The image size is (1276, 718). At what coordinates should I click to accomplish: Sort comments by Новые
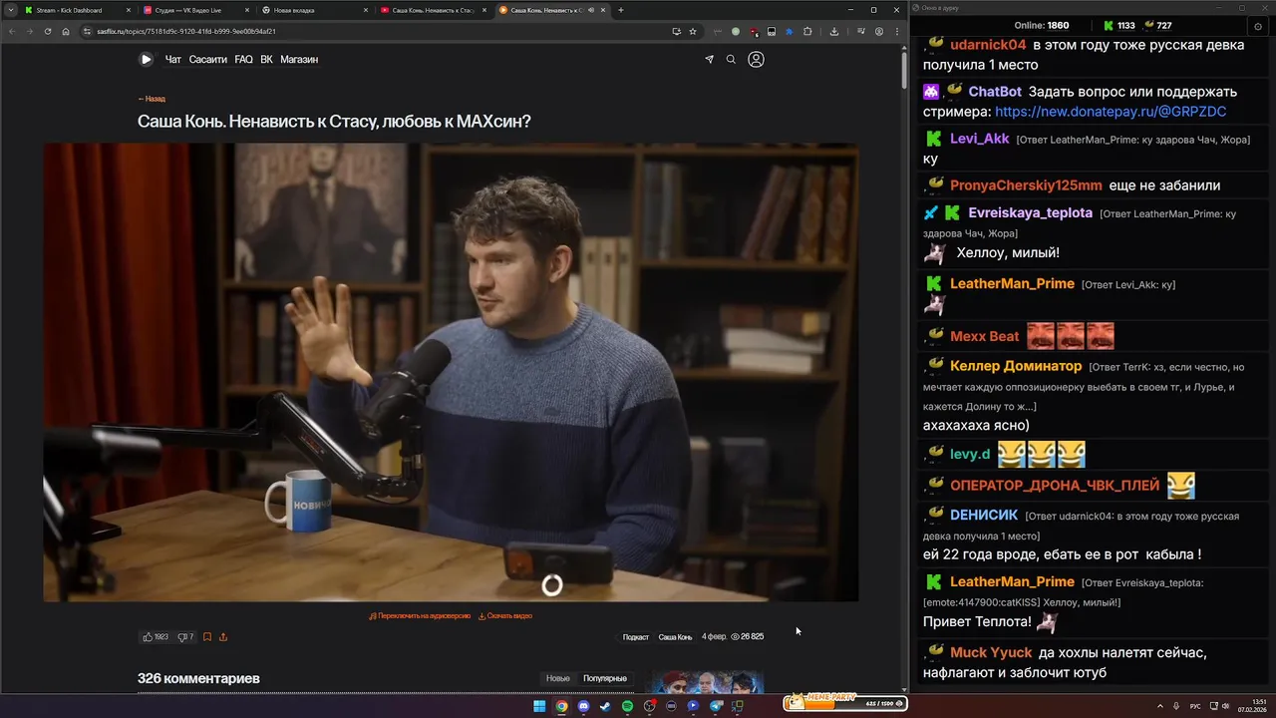(x=558, y=678)
